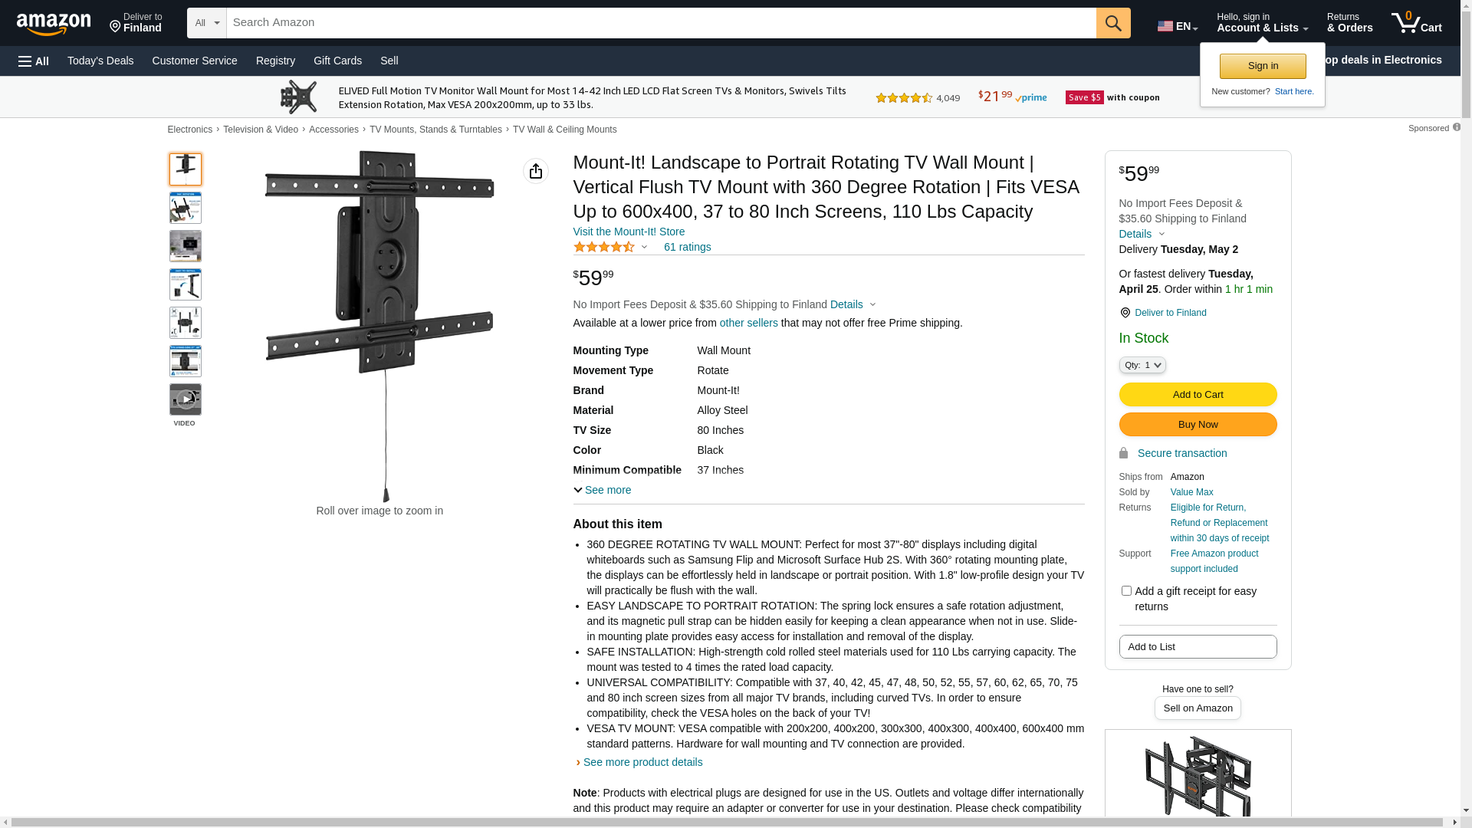This screenshot has height=828, width=1472.
Task: Open the All hamburger menu
Action: coord(34,61)
